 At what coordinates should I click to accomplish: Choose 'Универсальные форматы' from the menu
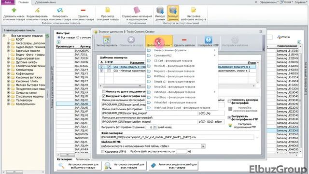170,50
